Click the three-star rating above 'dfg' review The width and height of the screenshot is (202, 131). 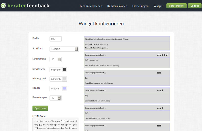(x=160, y=90)
